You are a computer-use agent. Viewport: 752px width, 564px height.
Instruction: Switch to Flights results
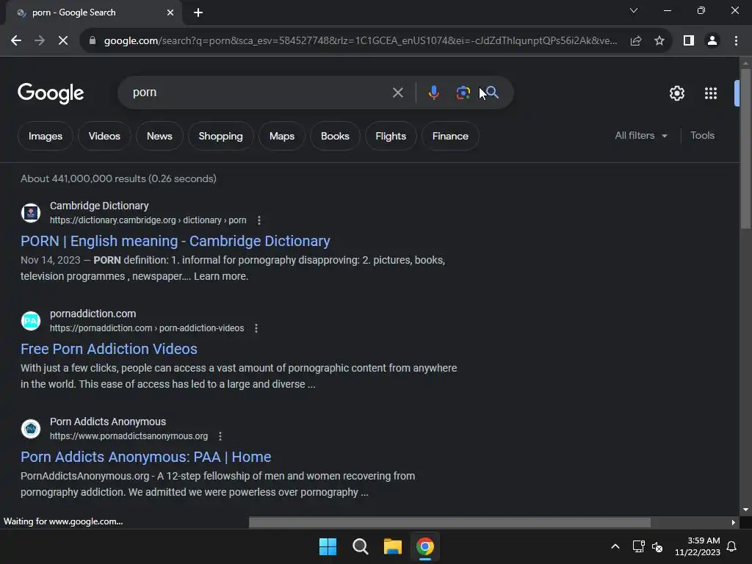tap(391, 136)
